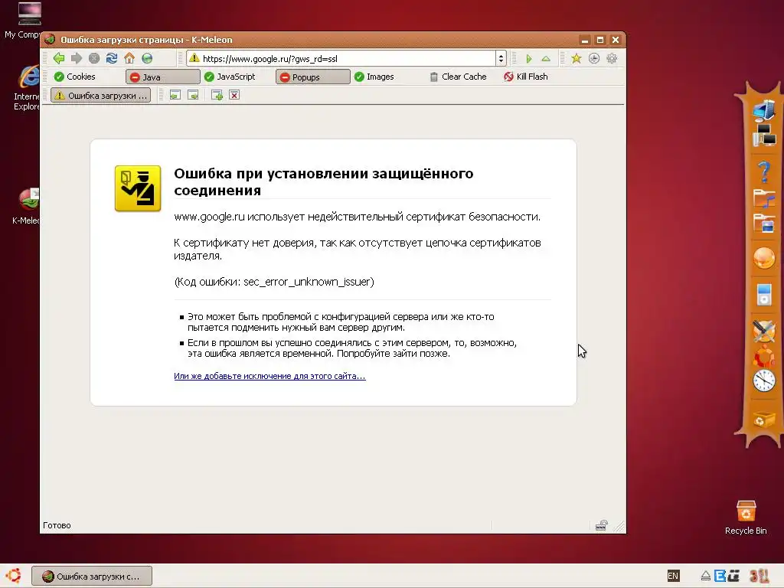This screenshot has width=784, height=588.
Task: Click the security warning icon in URL bar
Action: [x=194, y=58]
